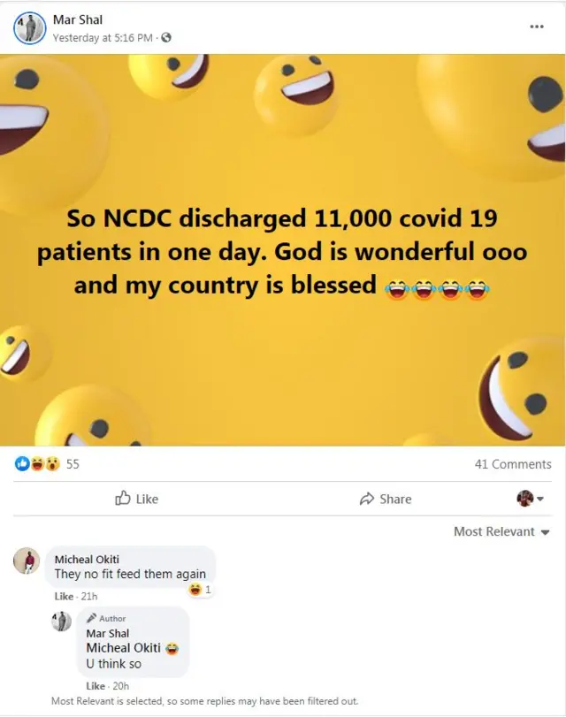The height and width of the screenshot is (717, 566).
Task: Open the 41 Comments list
Action: pyautogui.click(x=512, y=464)
